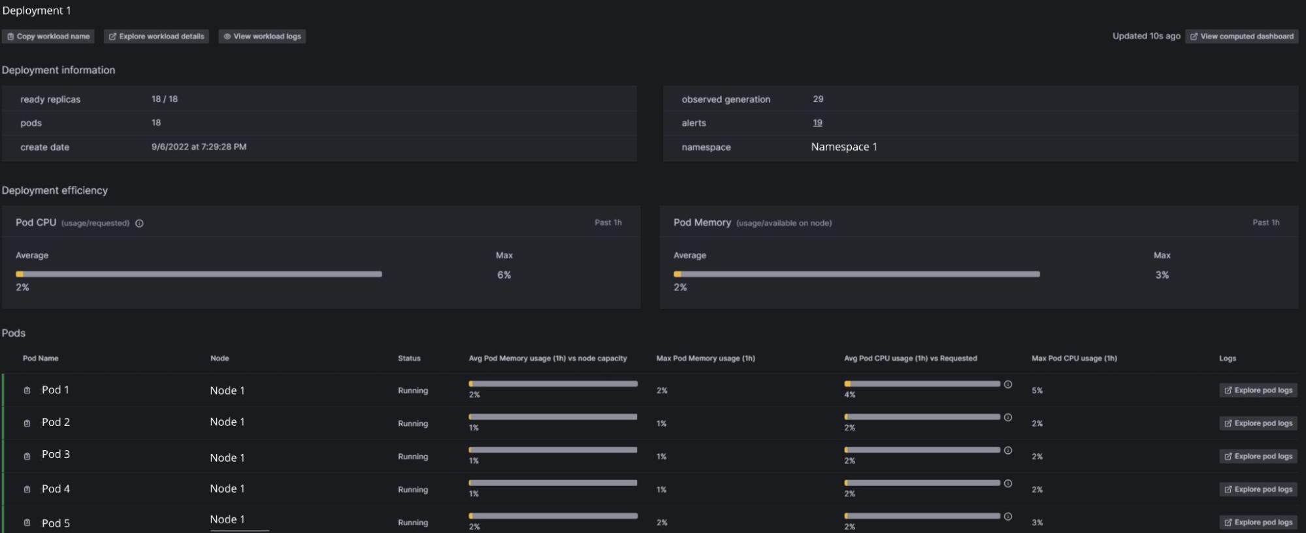Screen dimensions: 1306x533
Task: Click Pod Memory Max value 3%
Action: tap(1162, 275)
